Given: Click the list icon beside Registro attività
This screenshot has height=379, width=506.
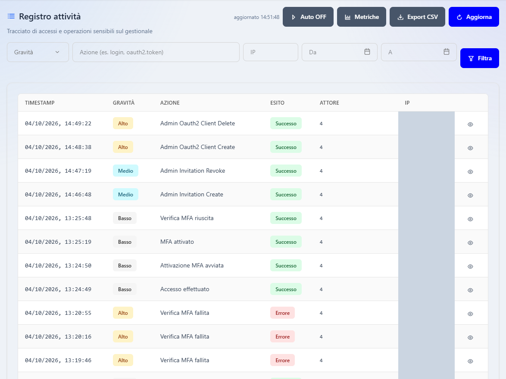Looking at the screenshot, I should [11, 16].
